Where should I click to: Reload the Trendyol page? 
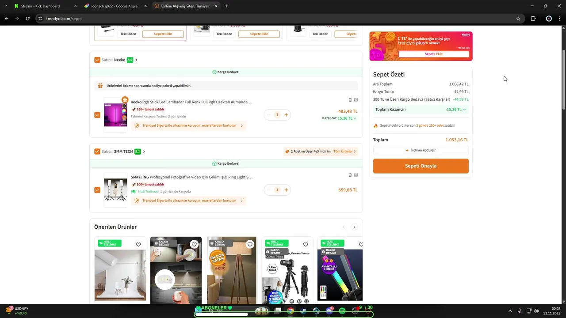[27, 19]
